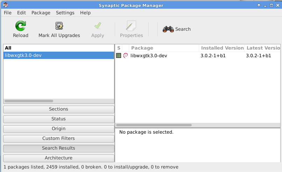Image resolution: width=282 pixels, height=172 pixels.
Task: Click the status bar packages summary text
Action: pyautogui.click(x=91, y=167)
